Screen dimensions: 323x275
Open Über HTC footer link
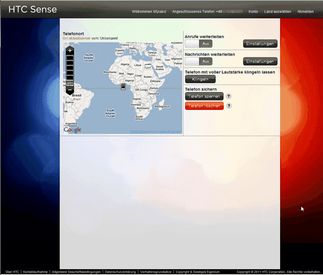12,272
